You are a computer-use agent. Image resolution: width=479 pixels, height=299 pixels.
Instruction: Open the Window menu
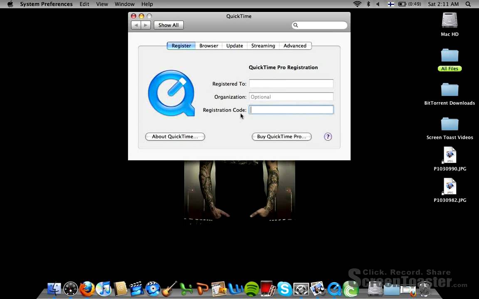pos(124,4)
